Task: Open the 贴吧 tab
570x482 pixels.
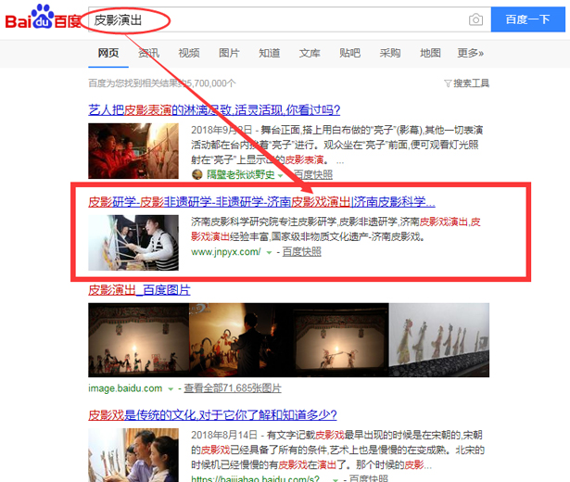Action: click(349, 53)
